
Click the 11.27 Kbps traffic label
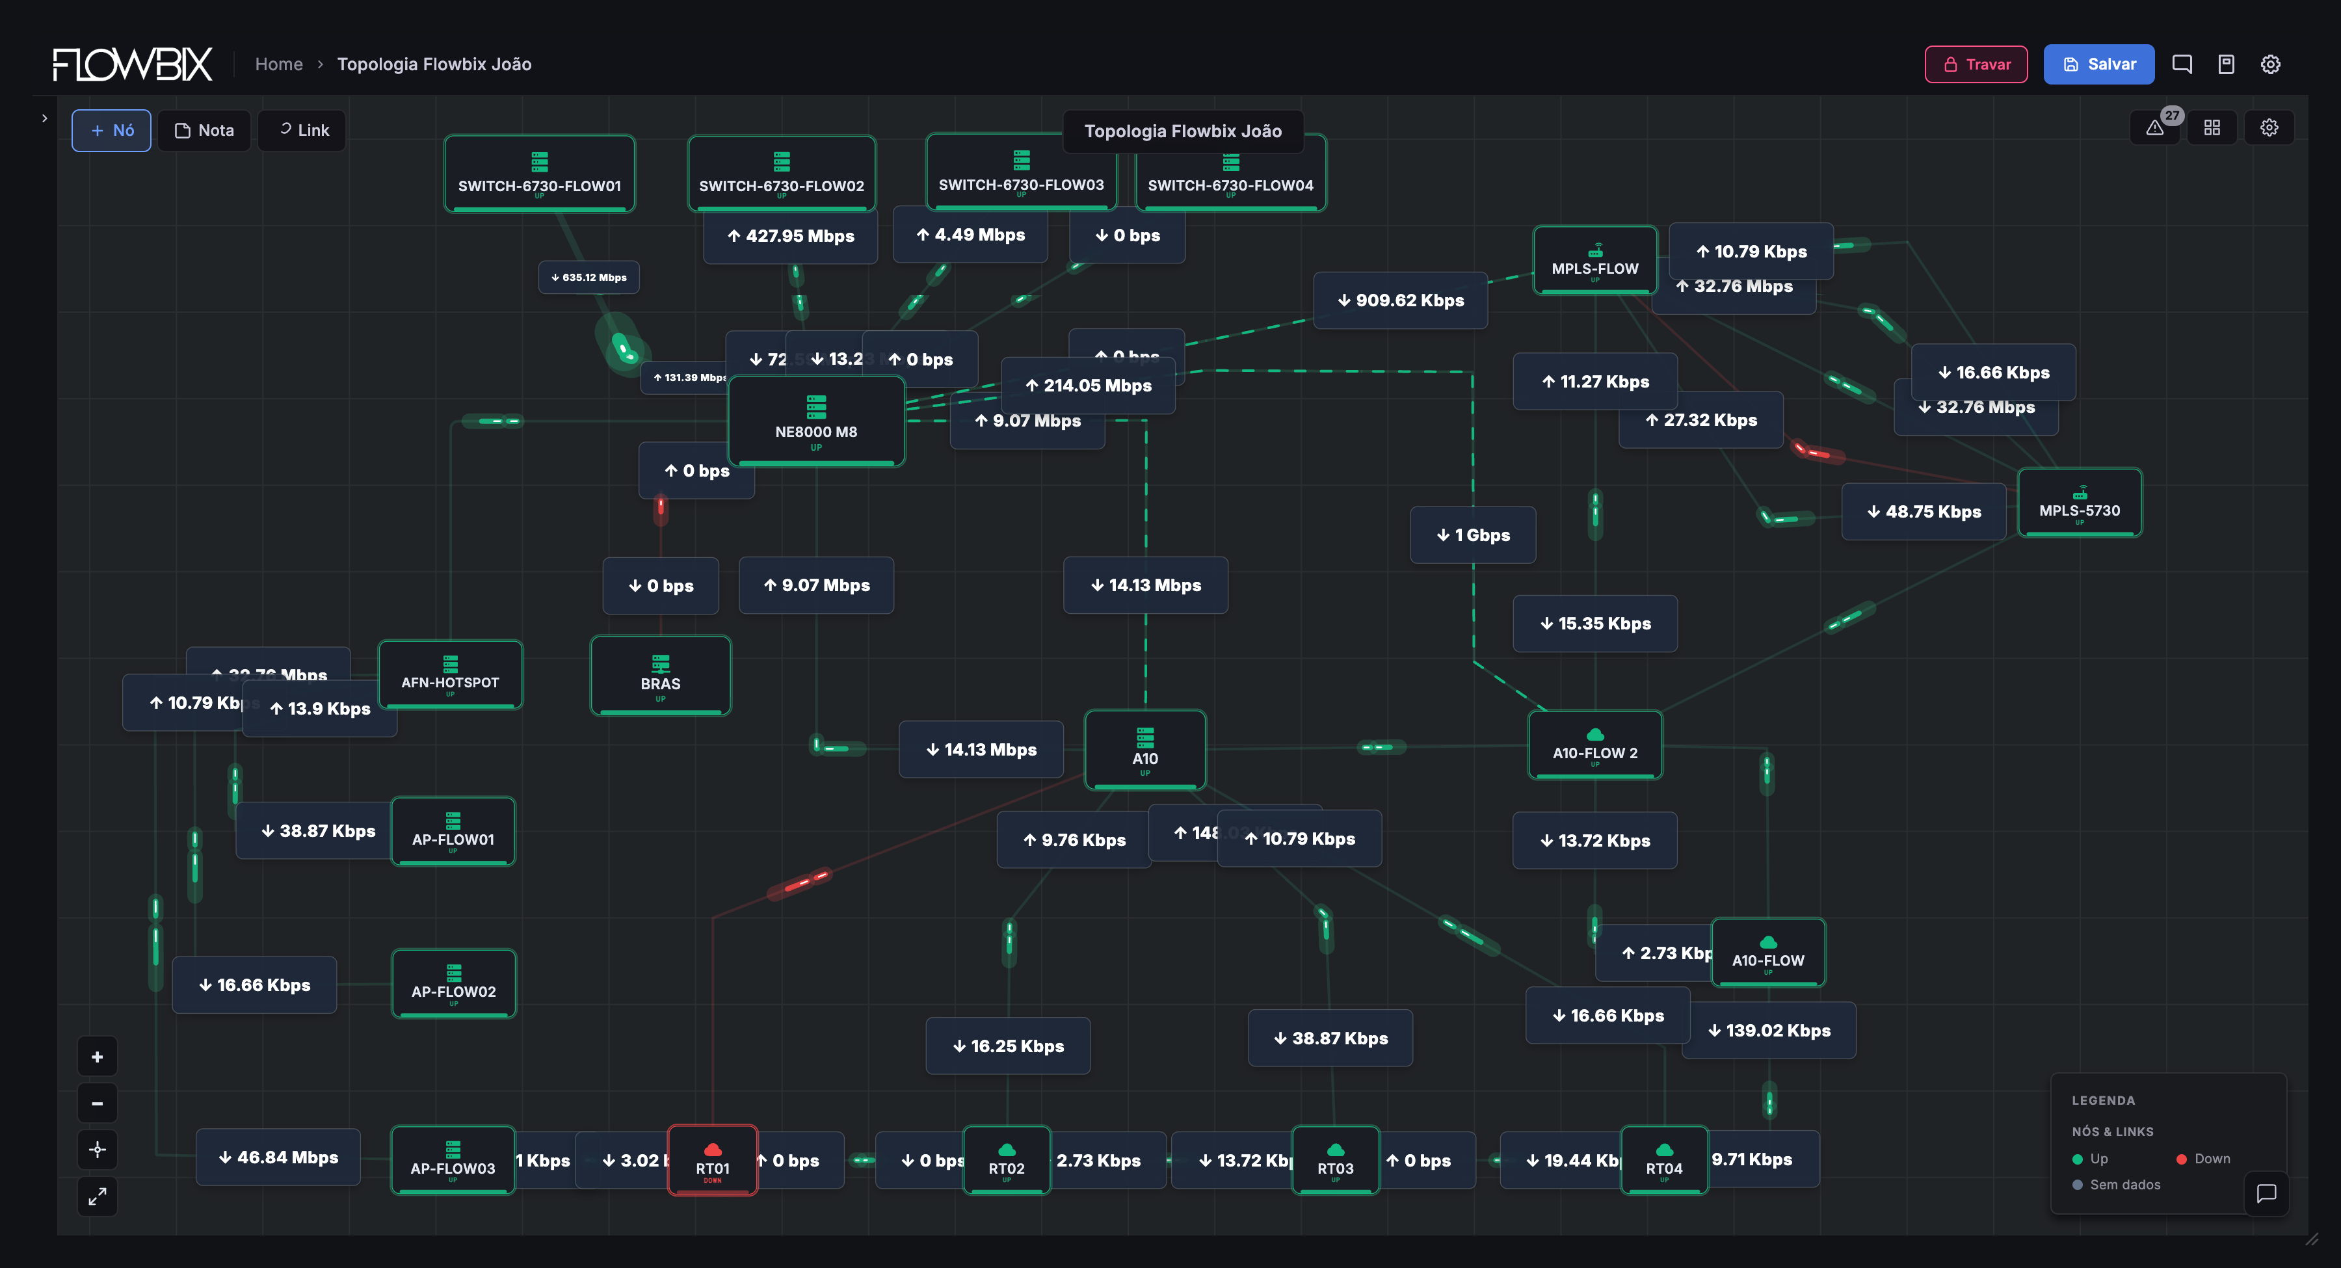click(1595, 382)
